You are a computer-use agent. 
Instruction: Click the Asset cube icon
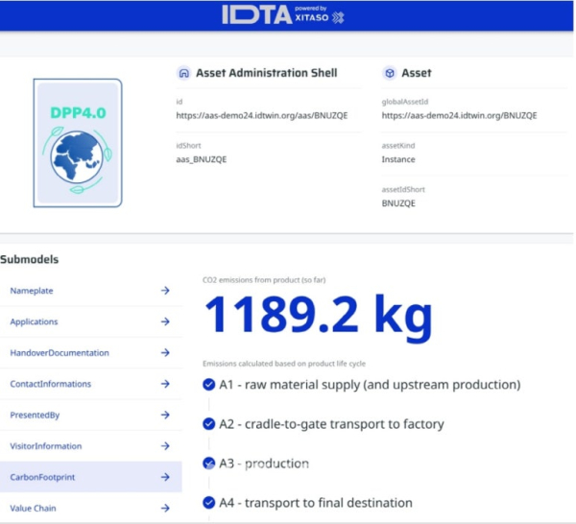389,73
